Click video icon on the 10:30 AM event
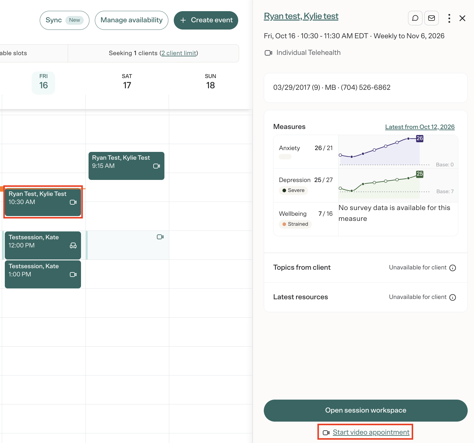This screenshot has width=474, height=443. (73, 202)
